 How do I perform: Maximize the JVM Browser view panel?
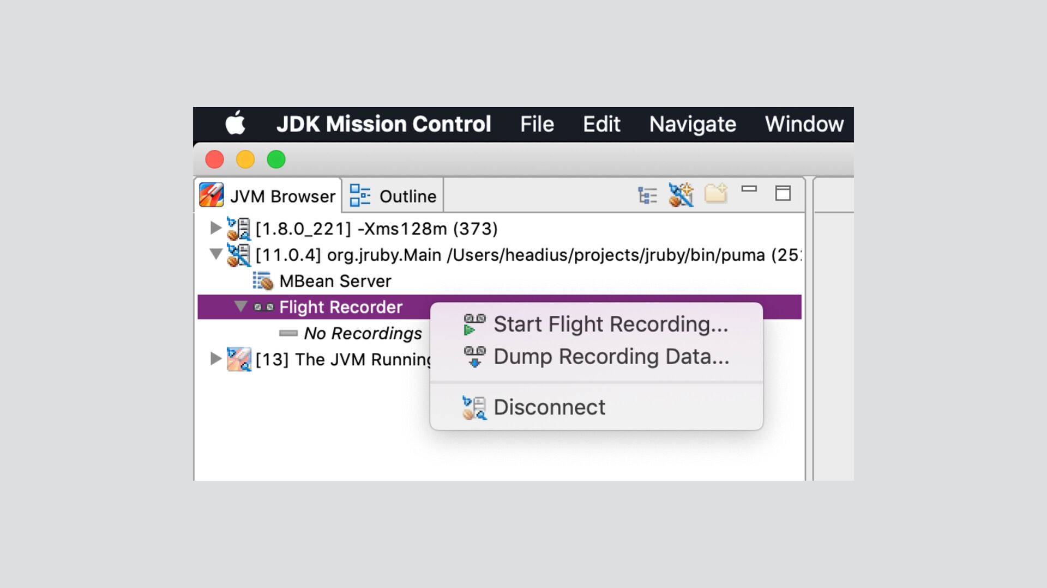(783, 193)
